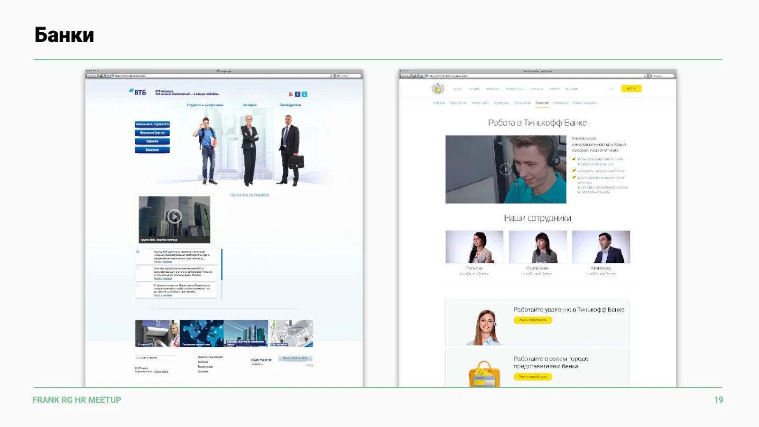Click 'Знакомьтесь, Группа ВТБ' button
Screen dimensions: 759x427
point(152,124)
